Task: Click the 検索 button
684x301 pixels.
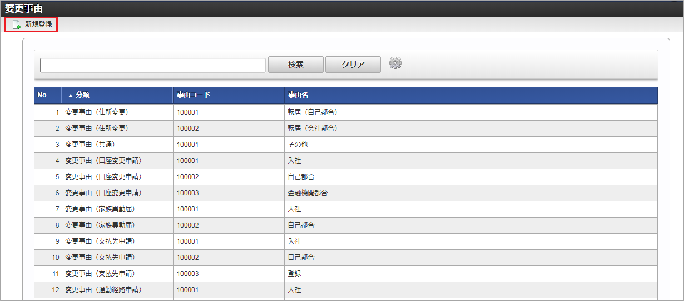Action: coord(296,65)
